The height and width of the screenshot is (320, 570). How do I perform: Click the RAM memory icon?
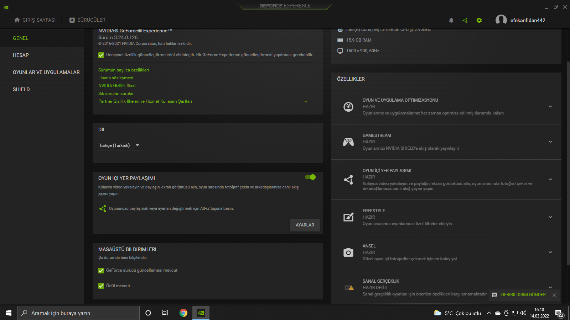click(x=340, y=40)
